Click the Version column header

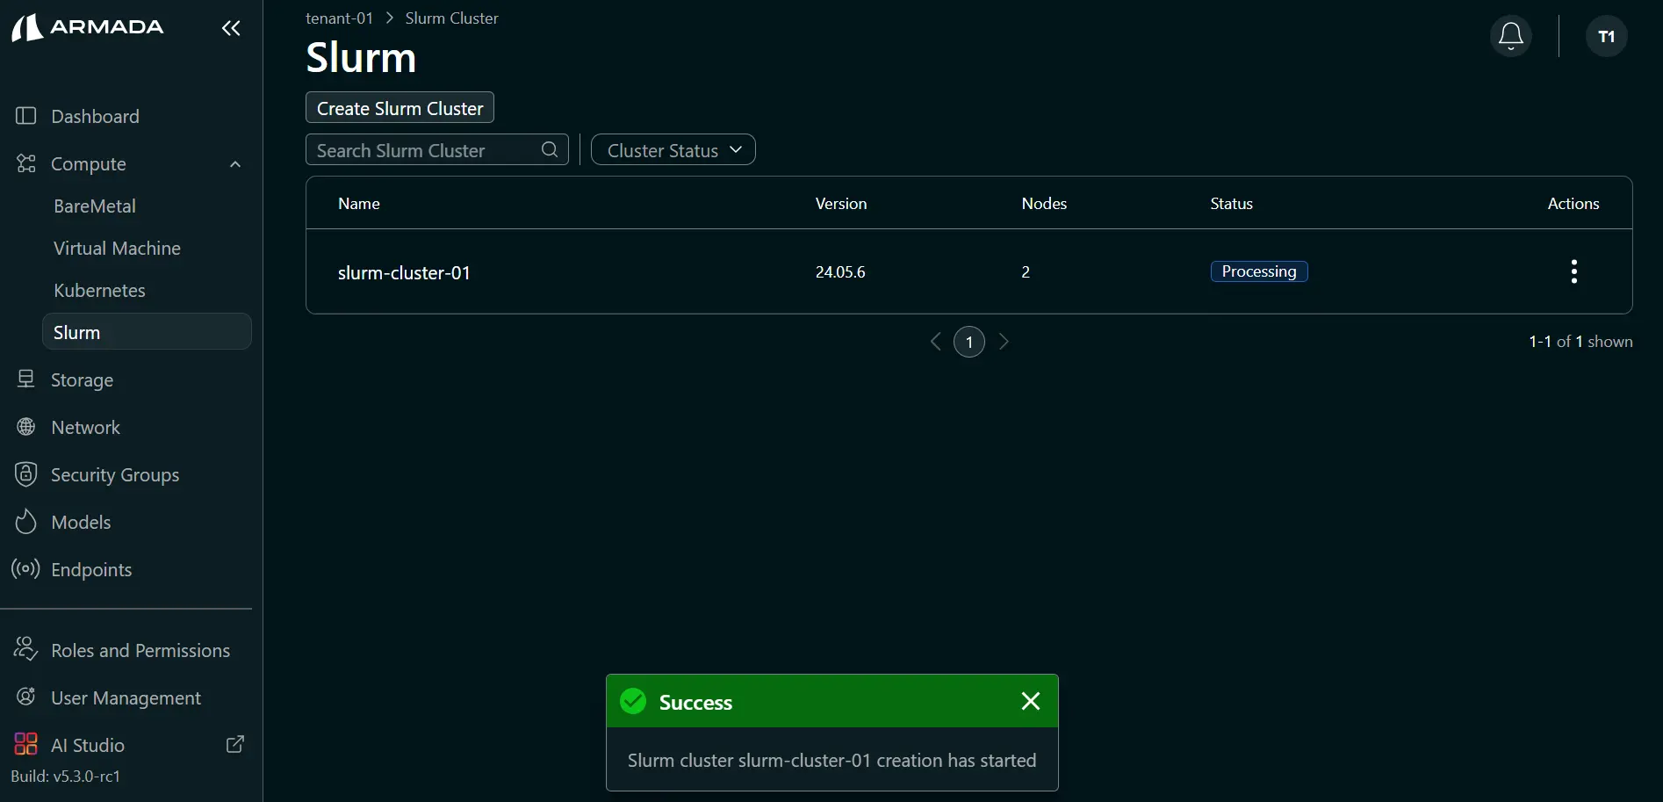coord(841,203)
